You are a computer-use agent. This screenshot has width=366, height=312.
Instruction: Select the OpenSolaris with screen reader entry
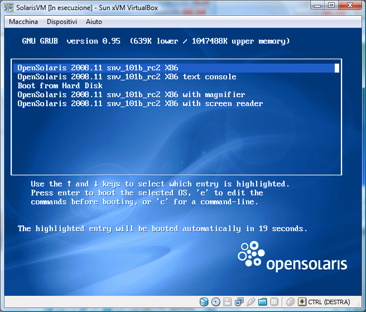[x=140, y=103]
